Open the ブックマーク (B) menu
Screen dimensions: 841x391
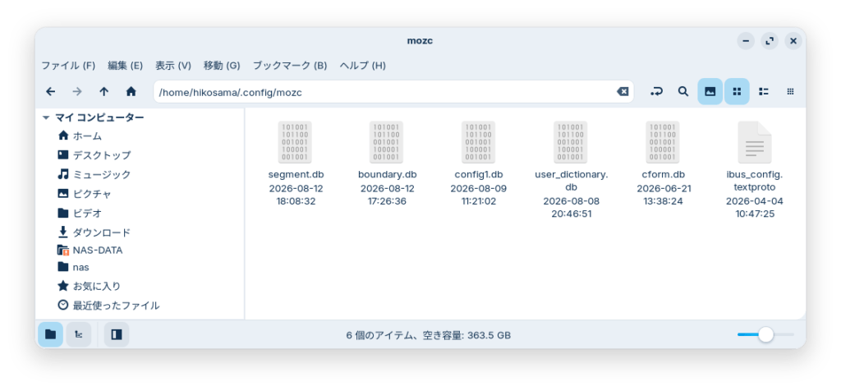point(290,66)
